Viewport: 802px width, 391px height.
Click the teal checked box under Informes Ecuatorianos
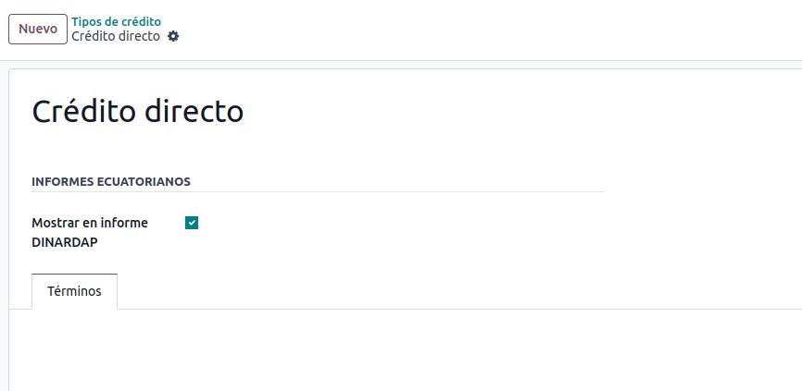coord(192,223)
